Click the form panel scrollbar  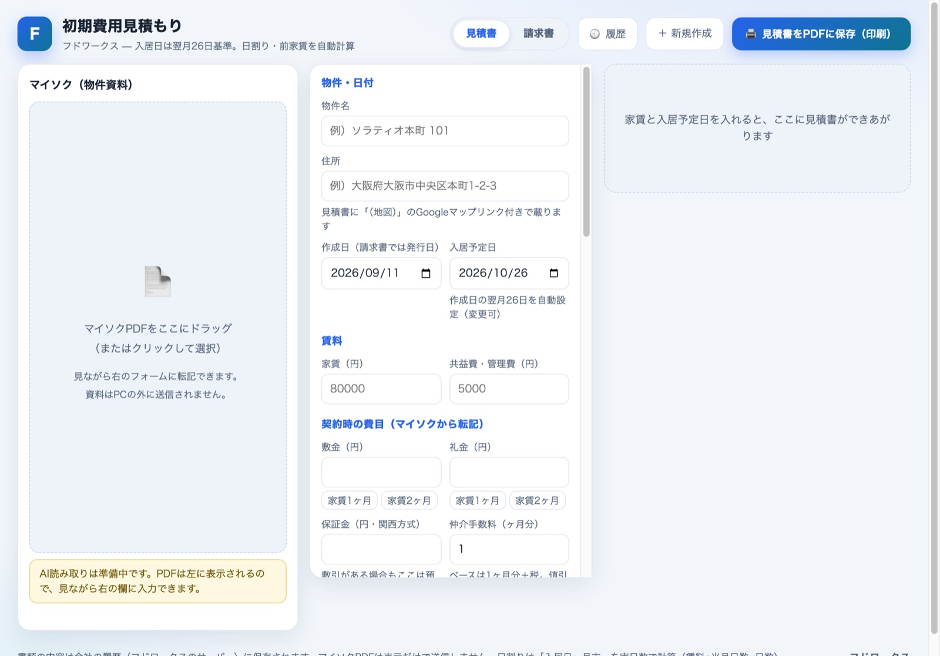(586, 152)
